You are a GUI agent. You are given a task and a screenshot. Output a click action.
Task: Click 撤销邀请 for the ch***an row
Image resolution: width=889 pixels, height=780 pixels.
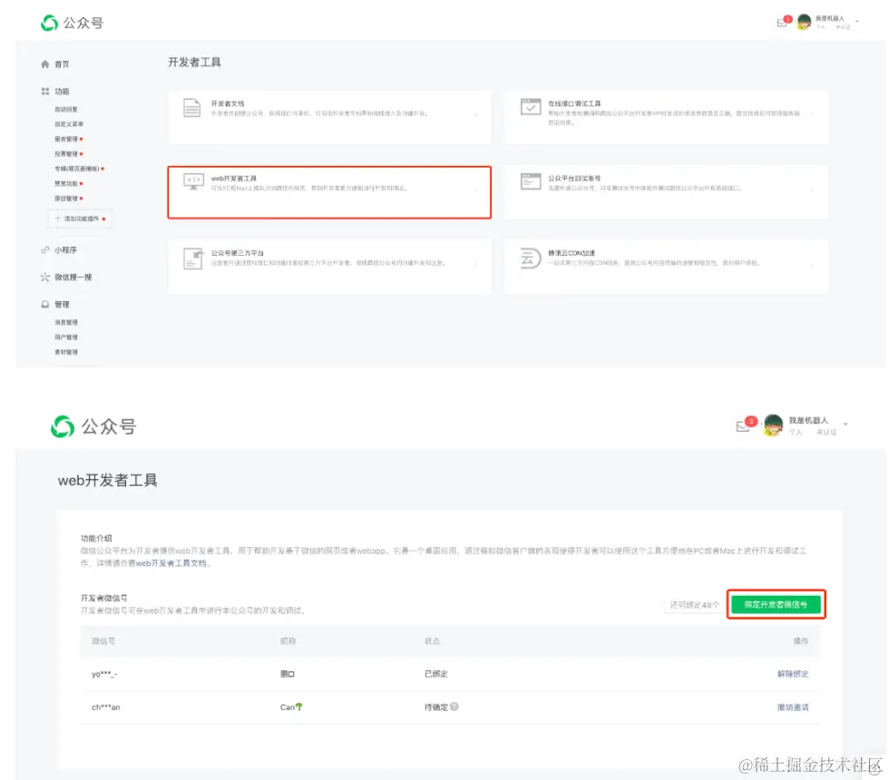click(x=793, y=707)
